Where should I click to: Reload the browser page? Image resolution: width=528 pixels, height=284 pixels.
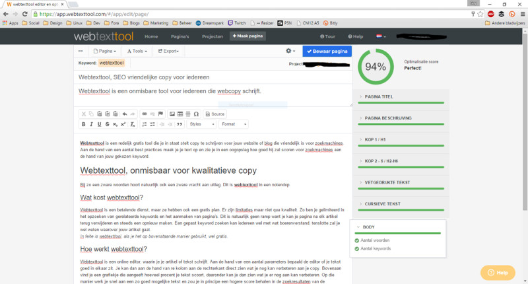click(24, 14)
